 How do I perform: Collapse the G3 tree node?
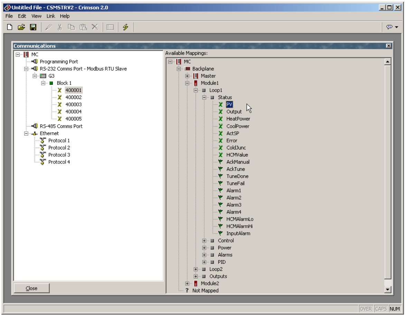click(35, 76)
